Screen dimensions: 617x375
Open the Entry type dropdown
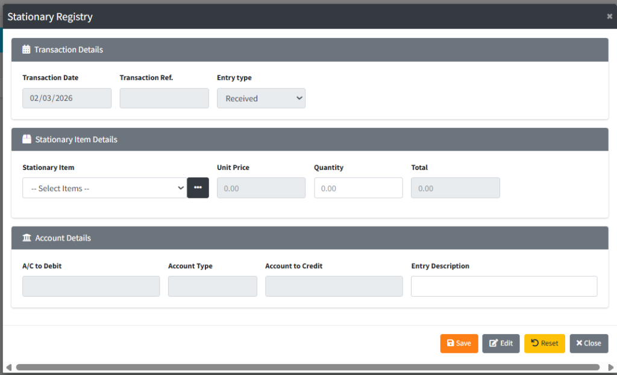pyautogui.click(x=261, y=98)
